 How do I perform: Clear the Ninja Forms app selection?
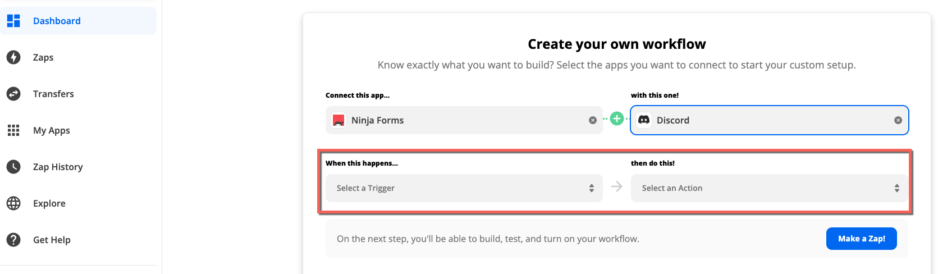point(593,120)
